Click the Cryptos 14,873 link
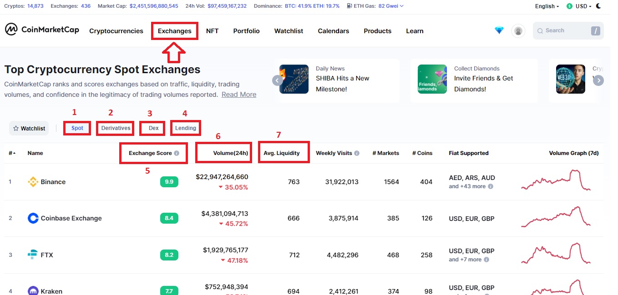618x295 pixels. (35, 6)
